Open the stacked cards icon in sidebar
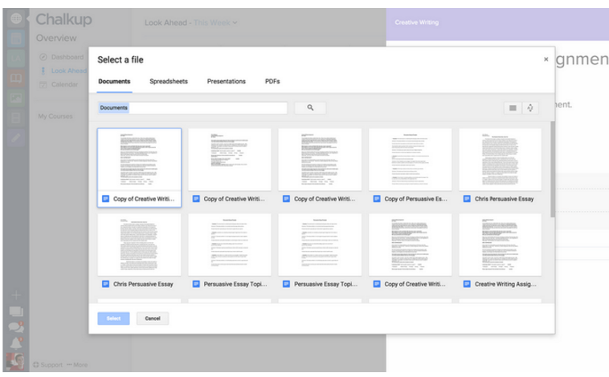Image resolution: width=609 pixels, height=377 pixels. [16, 311]
